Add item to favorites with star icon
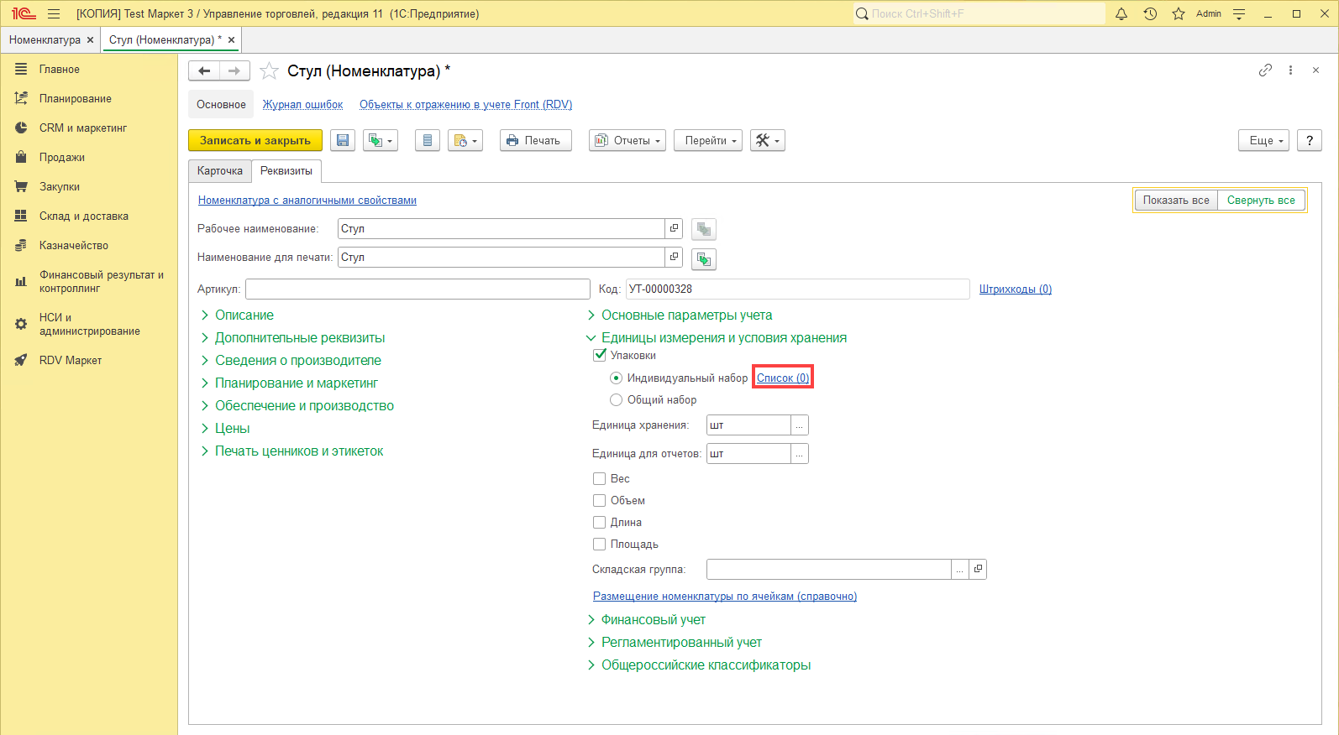The height and width of the screenshot is (735, 1339). pyautogui.click(x=269, y=71)
